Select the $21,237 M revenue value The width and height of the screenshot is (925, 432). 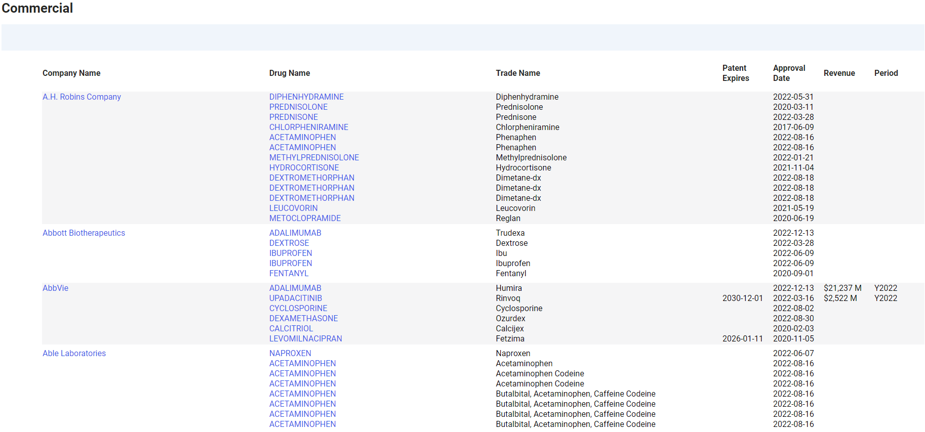pos(842,288)
